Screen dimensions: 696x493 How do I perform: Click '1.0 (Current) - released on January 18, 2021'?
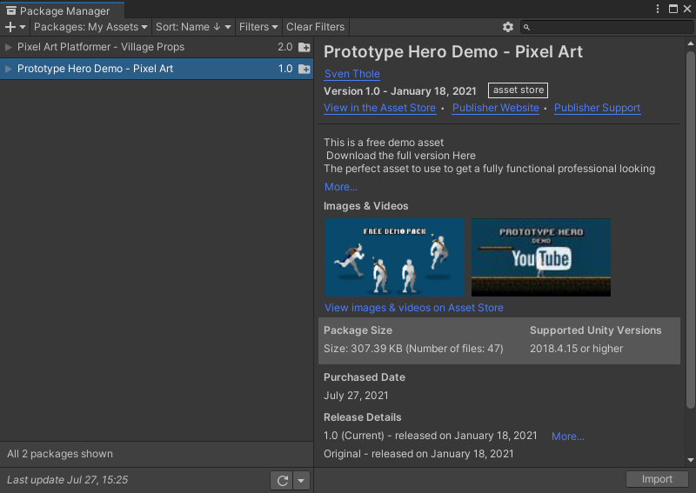[430, 436]
